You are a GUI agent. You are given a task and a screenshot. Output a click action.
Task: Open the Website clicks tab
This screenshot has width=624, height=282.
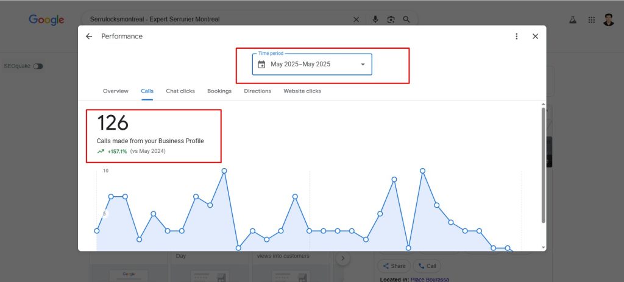(302, 91)
